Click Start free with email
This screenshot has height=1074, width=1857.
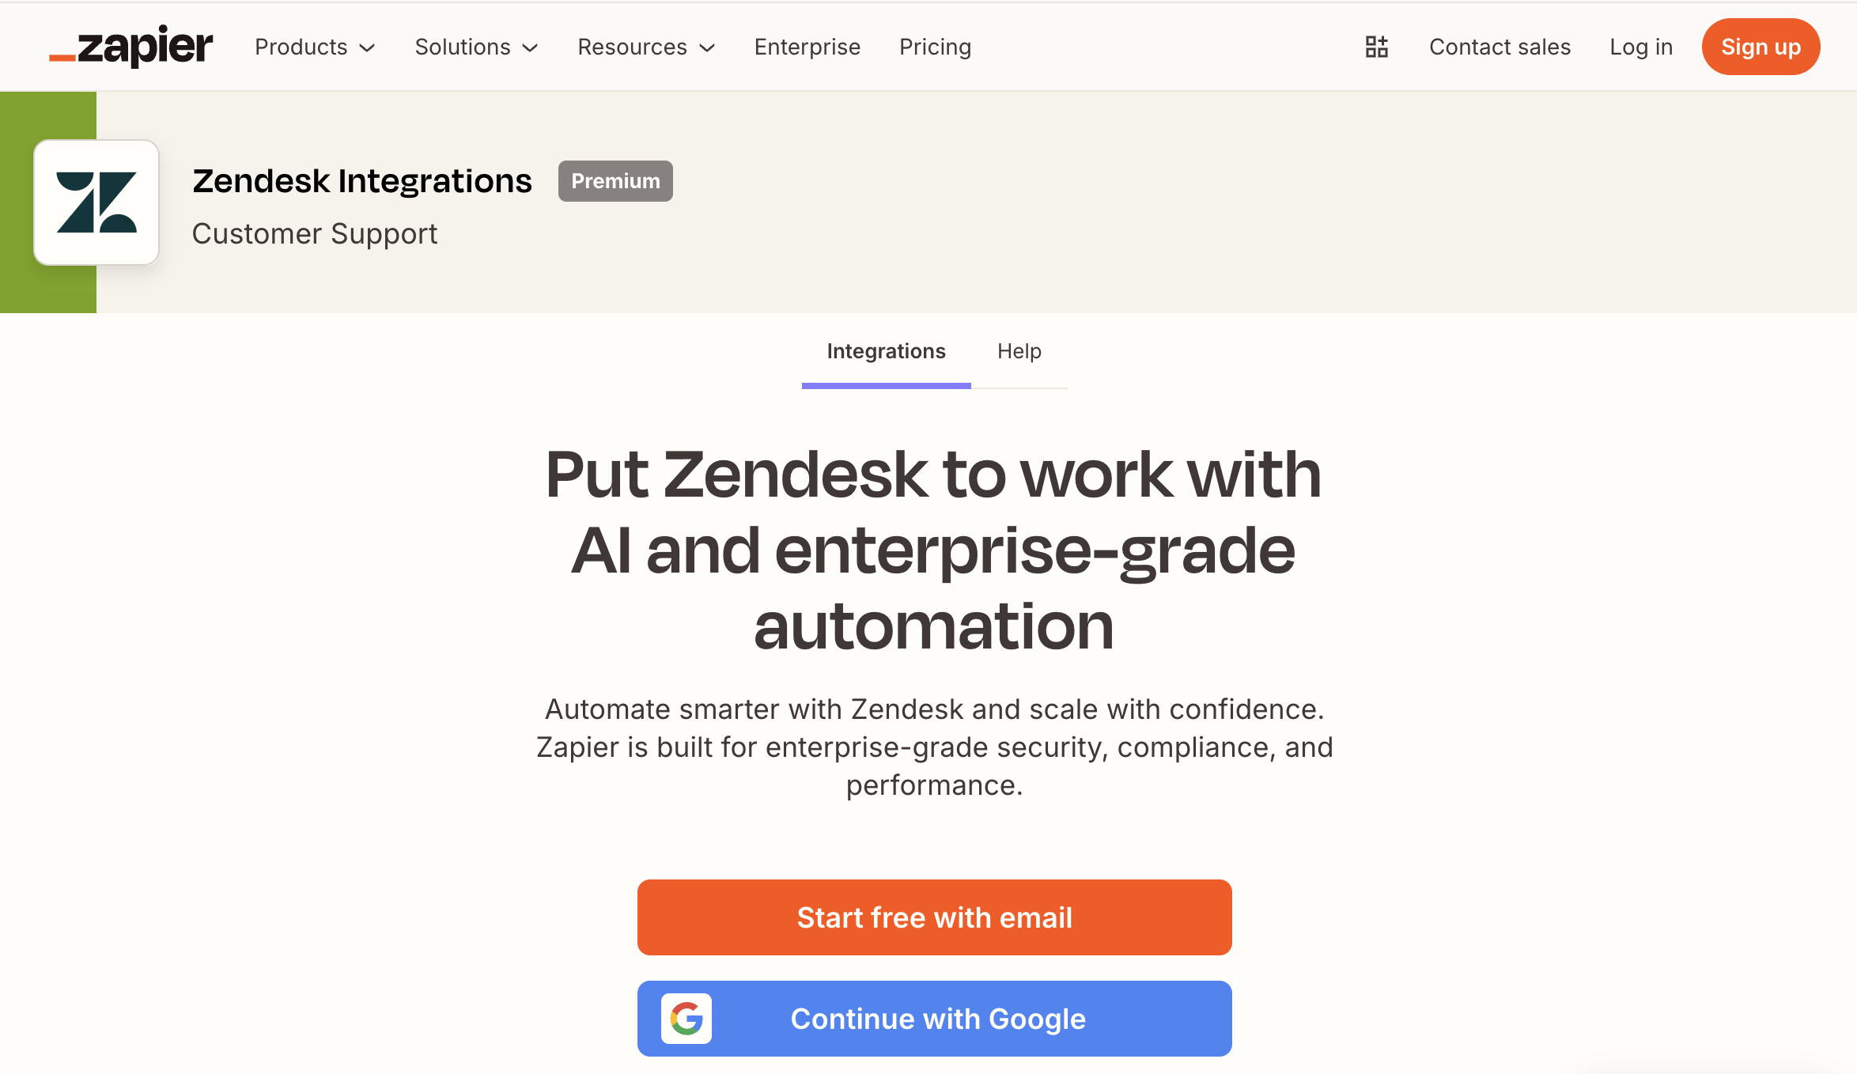pyautogui.click(x=934, y=917)
